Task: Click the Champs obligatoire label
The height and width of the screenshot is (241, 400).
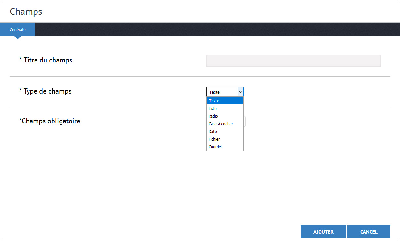Action: [50, 121]
